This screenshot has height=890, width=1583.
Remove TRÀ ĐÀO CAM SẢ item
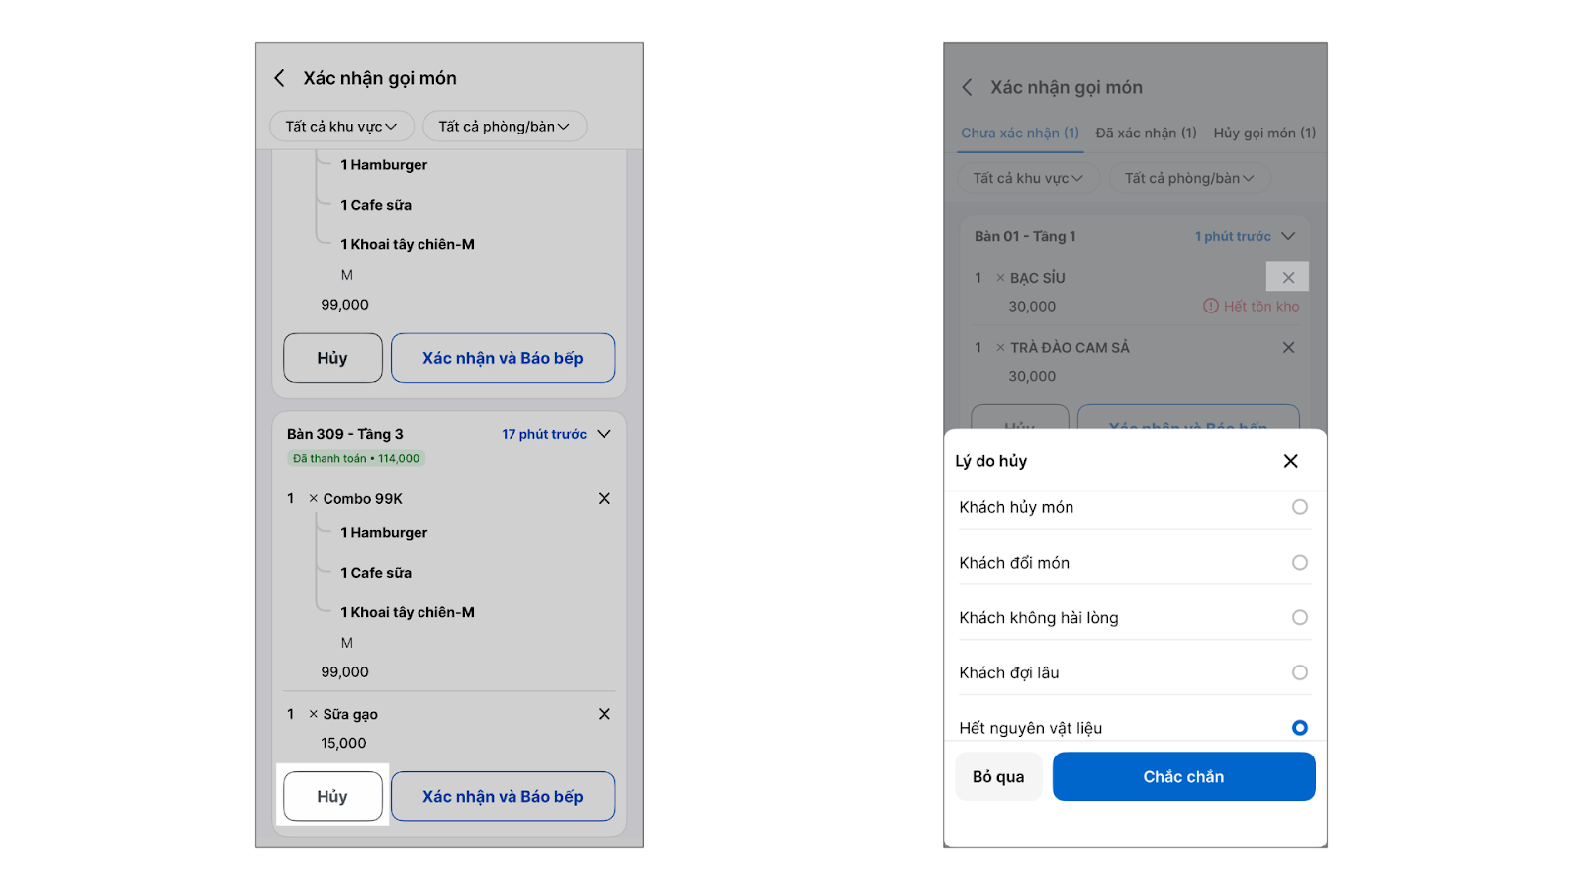point(1288,348)
